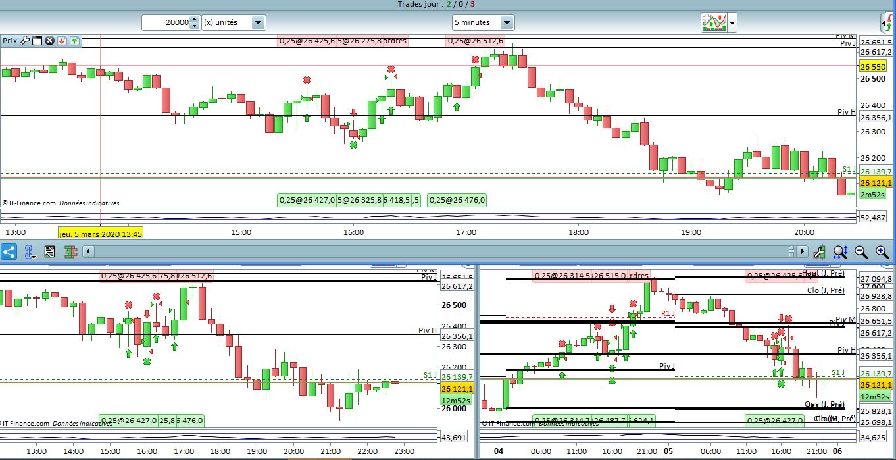Click the 52,487 indicator value
The image size is (896, 460).
(x=873, y=218)
